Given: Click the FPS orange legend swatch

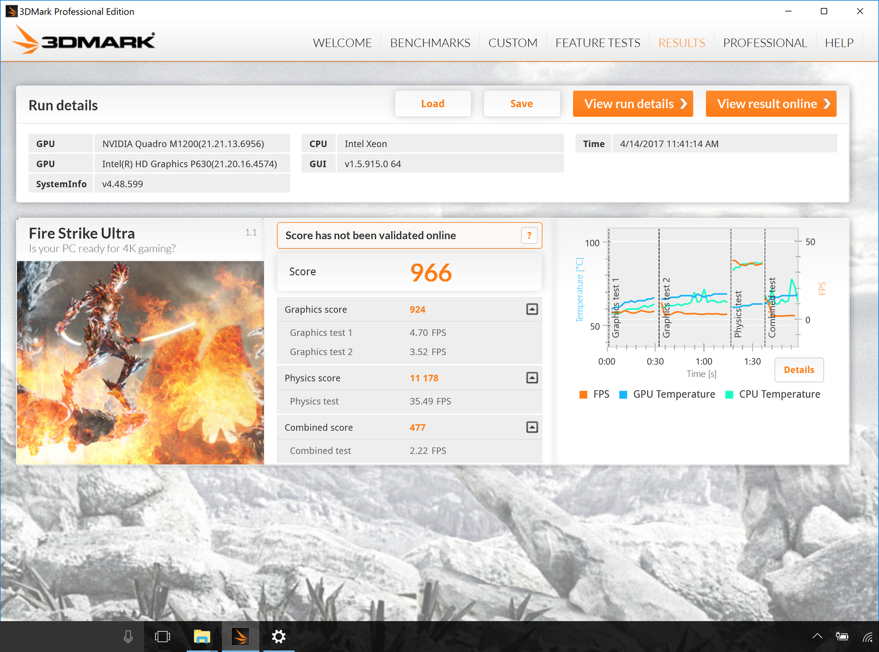Looking at the screenshot, I should pos(583,394).
